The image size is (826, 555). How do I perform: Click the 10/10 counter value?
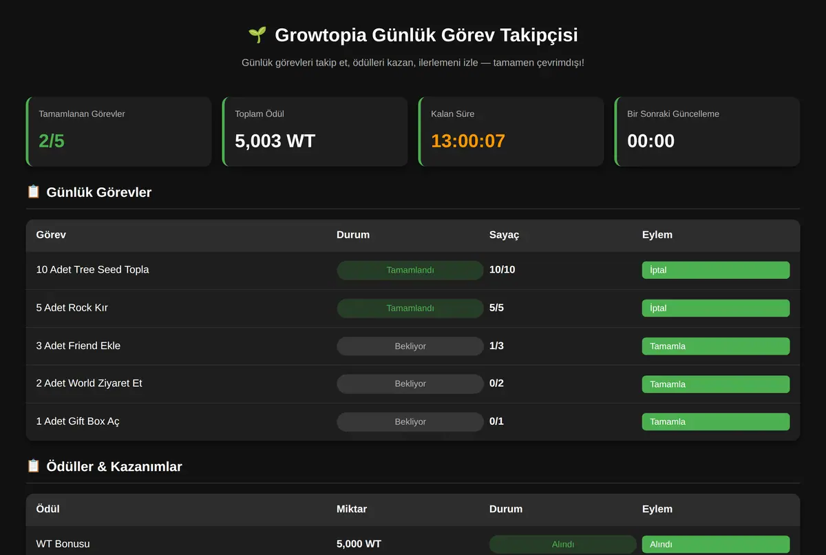502,269
